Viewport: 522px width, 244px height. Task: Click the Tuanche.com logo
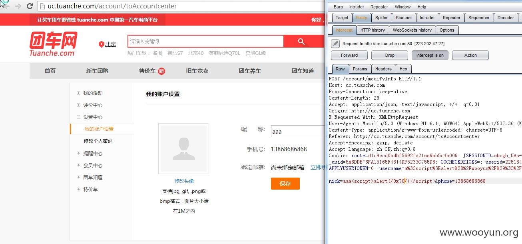pos(52,44)
